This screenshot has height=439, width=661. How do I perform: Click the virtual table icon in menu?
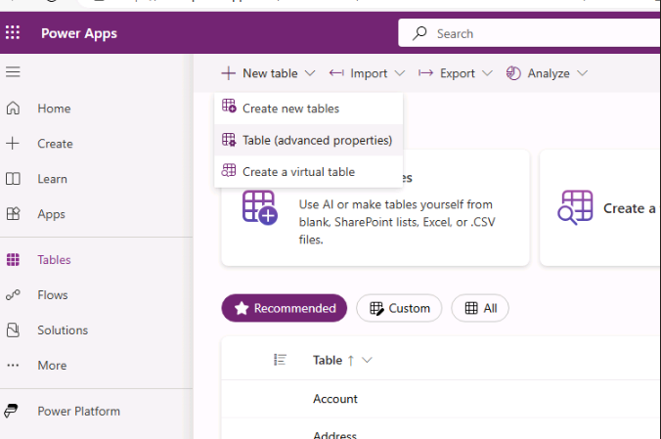pos(229,170)
